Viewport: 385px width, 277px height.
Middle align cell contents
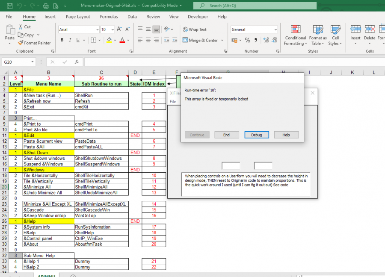[148, 29]
